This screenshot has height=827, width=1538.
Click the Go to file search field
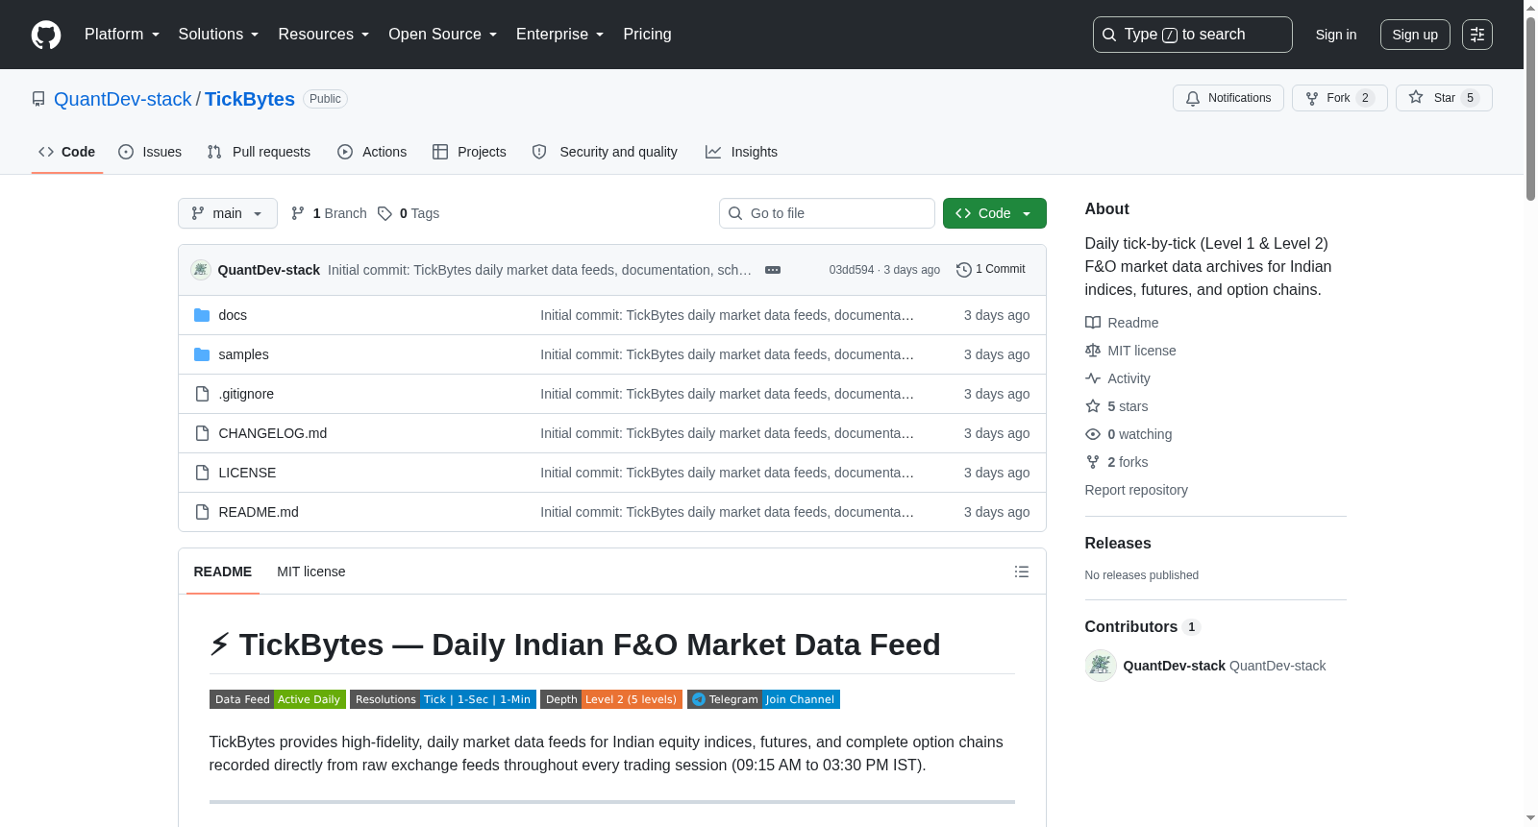pyautogui.click(x=827, y=213)
